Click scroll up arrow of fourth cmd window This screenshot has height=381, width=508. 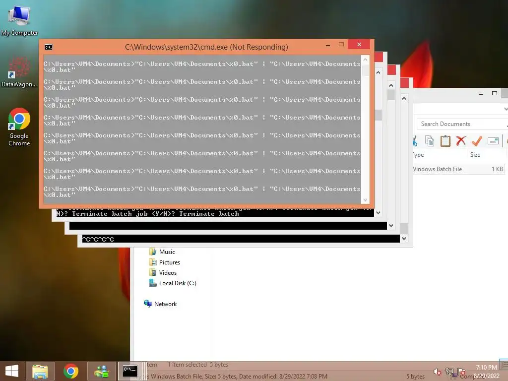tap(404, 98)
